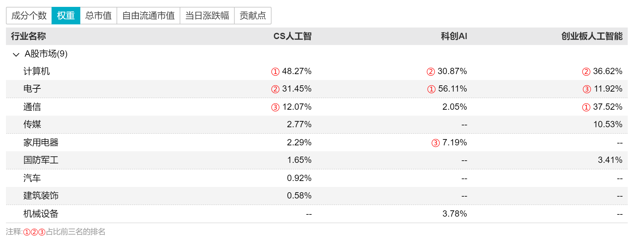Click the rank ② icon beside 36.62%
634x241 pixels.
tap(586, 72)
